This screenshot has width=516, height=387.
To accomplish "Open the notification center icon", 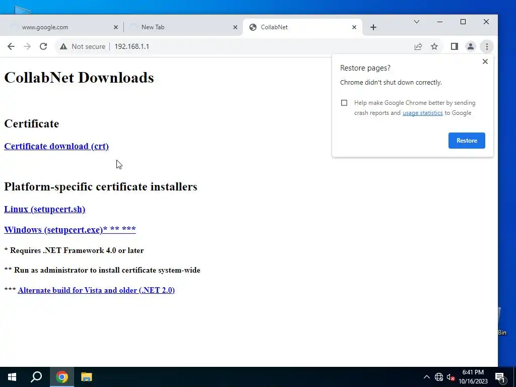I will (x=500, y=377).
